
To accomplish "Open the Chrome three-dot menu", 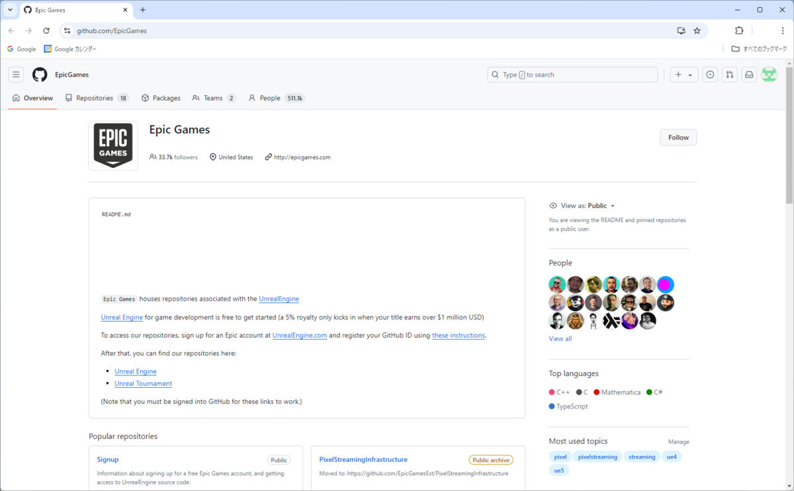I will click(783, 30).
